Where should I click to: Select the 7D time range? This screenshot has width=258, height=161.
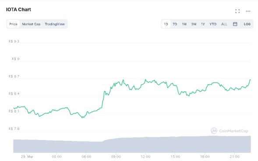coord(175,24)
